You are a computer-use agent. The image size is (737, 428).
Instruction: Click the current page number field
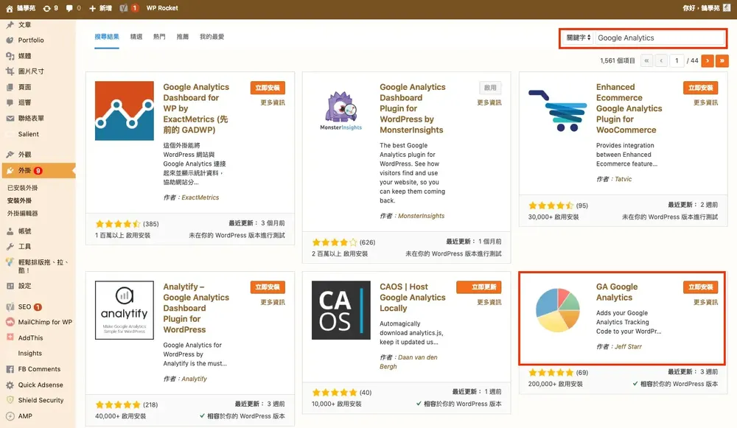(677, 60)
